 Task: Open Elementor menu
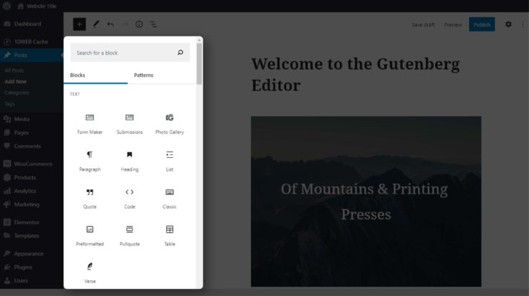pyautogui.click(x=31, y=222)
